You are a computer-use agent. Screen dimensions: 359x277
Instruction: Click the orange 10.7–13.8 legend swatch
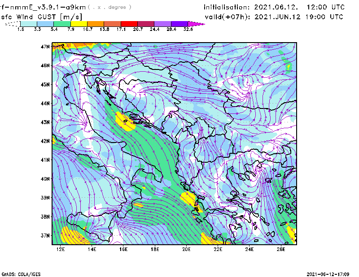coord(96,24)
